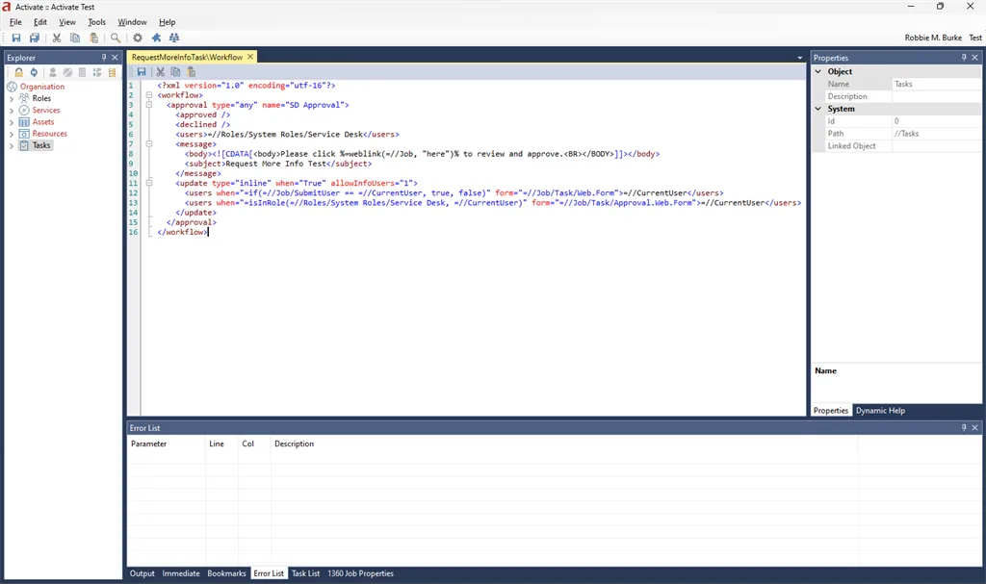The image size is (986, 584).
Task: Switch to the Bookmarks tab
Action: [x=226, y=573]
